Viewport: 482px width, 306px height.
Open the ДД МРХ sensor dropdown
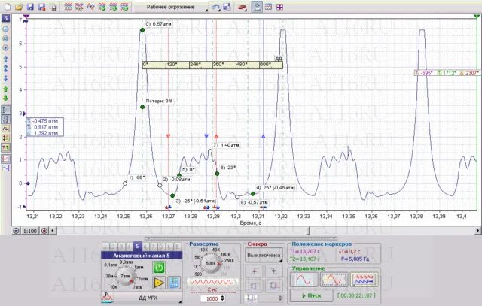(x=148, y=298)
